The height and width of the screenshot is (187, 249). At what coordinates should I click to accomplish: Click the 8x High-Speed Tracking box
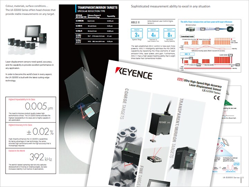(x=169, y=33)
